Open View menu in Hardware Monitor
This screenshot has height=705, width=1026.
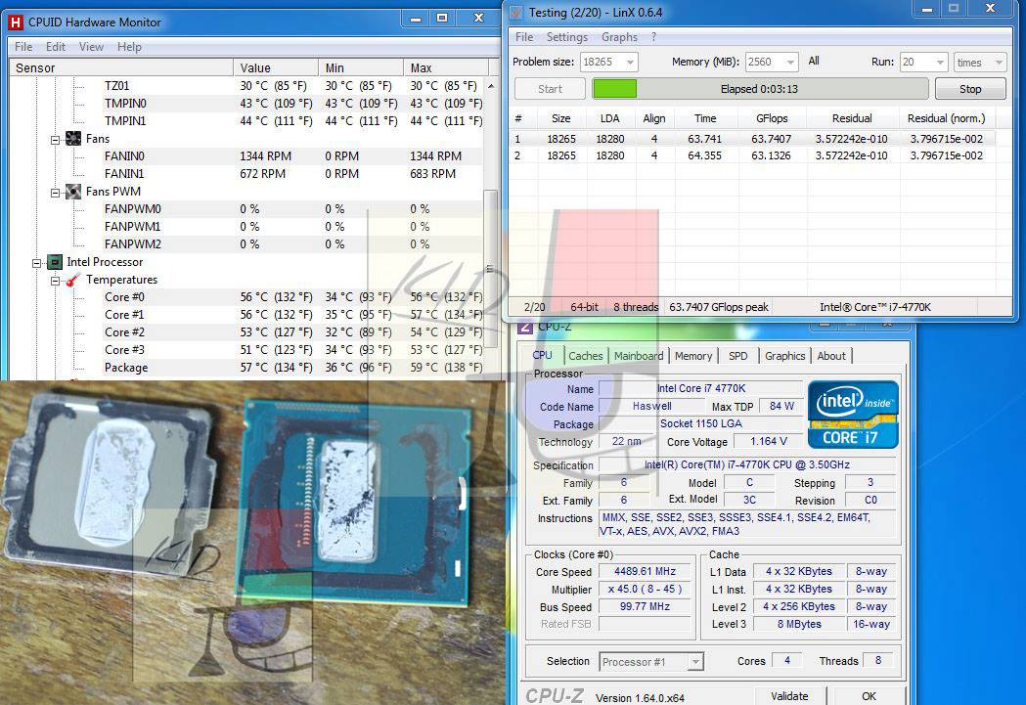[91, 46]
